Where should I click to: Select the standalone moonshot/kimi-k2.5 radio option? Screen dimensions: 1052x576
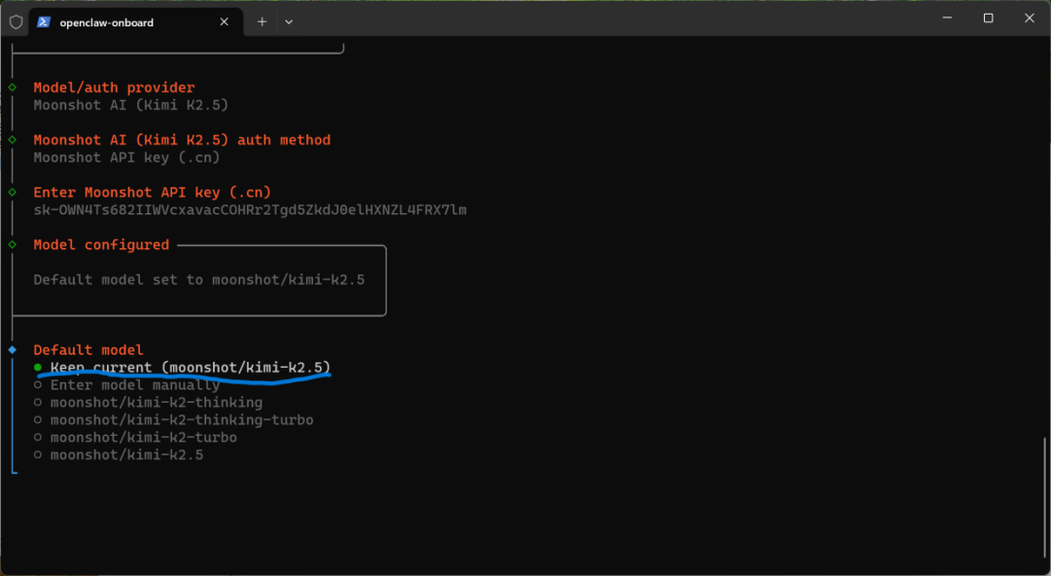tap(126, 455)
